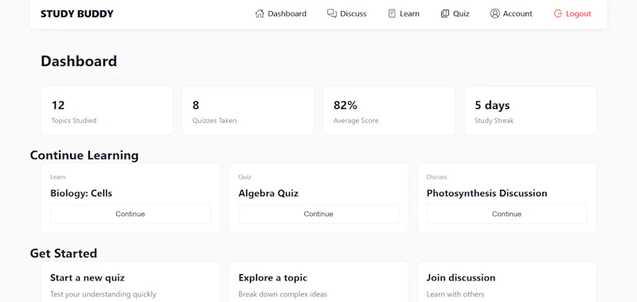
Task: Open the Start a new quiz card
Action: tap(131, 282)
